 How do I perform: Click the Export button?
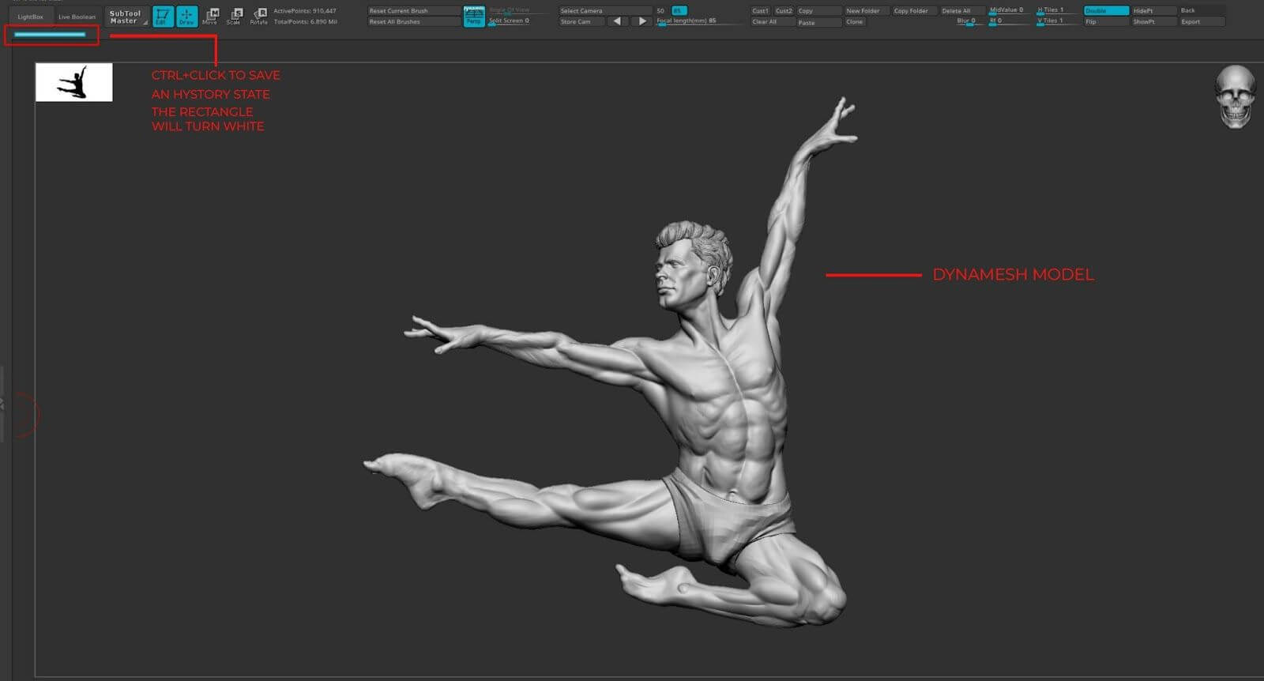coord(1202,22)
